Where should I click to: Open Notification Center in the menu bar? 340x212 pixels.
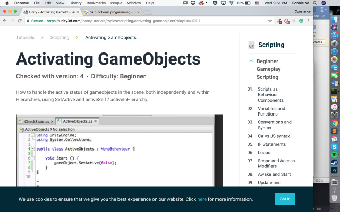[x=331, y=3]
